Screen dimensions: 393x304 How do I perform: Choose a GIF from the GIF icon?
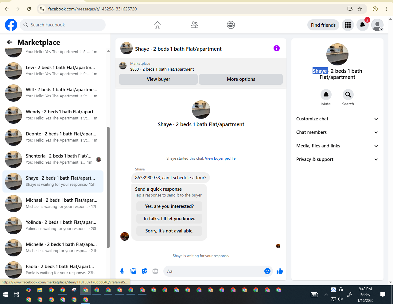click(x=155, y=271)
